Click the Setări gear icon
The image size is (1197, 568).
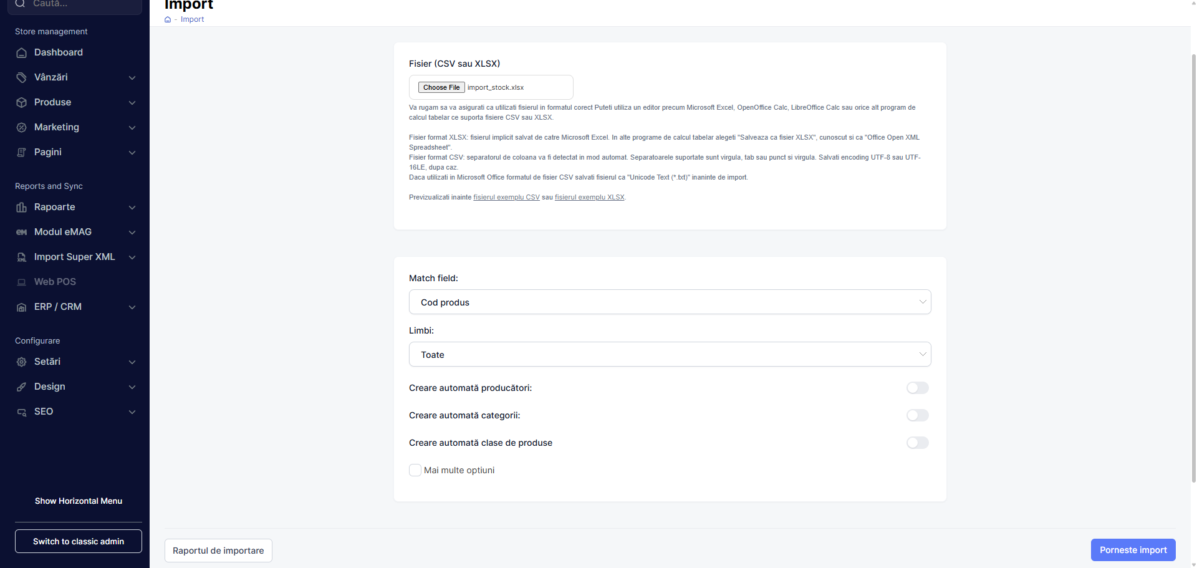coord(21,362)
